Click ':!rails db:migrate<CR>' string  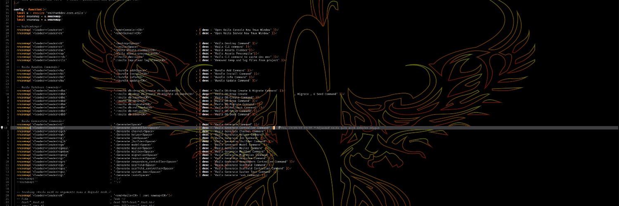tap(132, 104)
